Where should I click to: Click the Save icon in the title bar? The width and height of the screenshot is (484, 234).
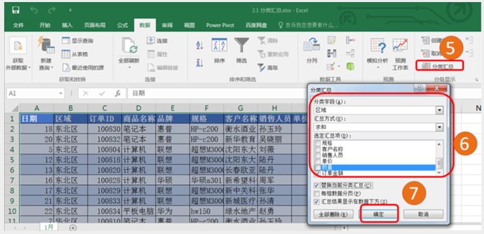tap(16, 10)
